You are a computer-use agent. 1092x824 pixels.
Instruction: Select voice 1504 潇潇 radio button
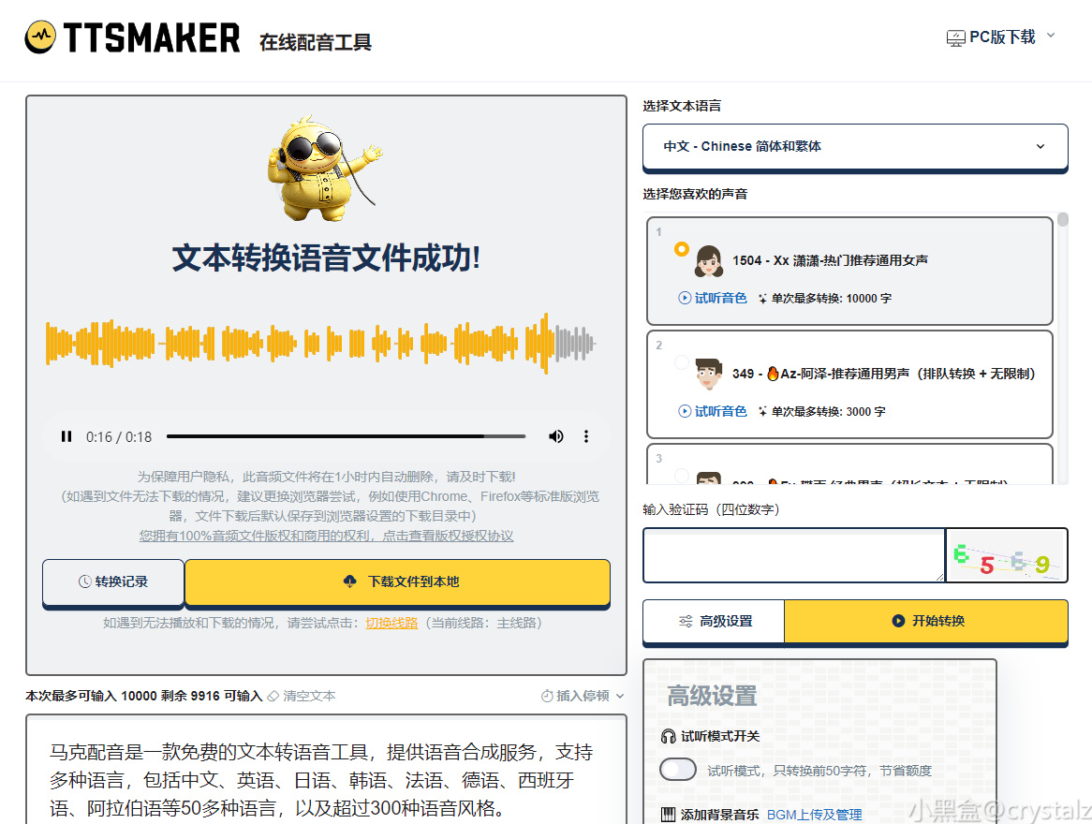click(x=682, y=249)
